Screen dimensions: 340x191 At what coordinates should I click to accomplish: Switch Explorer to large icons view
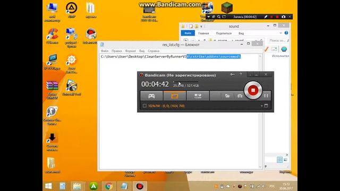click(285, 160)
